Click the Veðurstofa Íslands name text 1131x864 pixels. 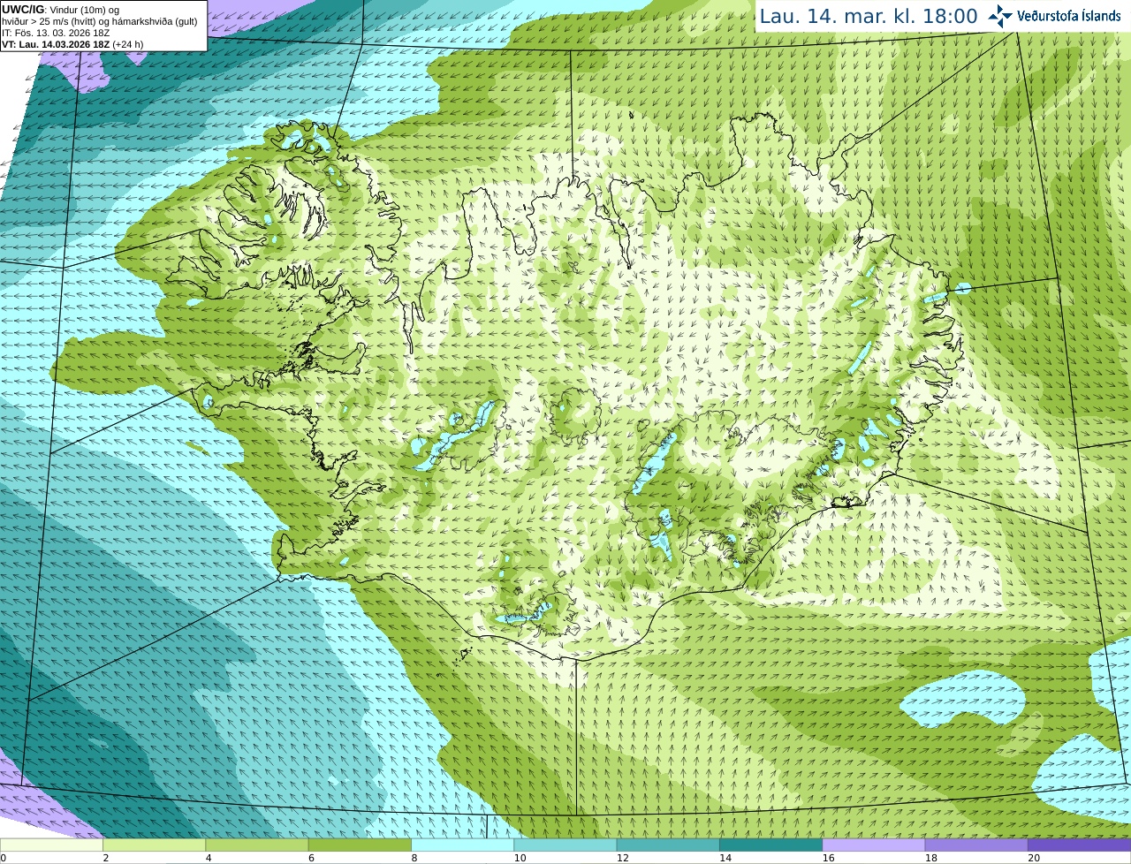[1069, 16]
